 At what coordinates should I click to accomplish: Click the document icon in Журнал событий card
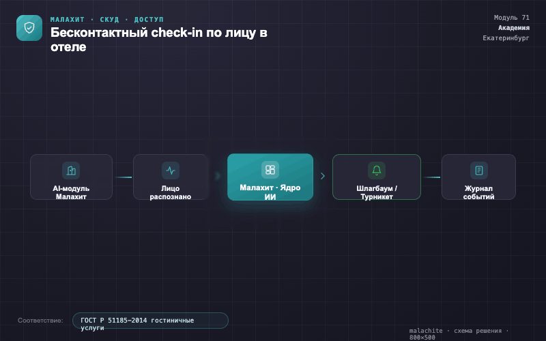click(x=479, y=170)
